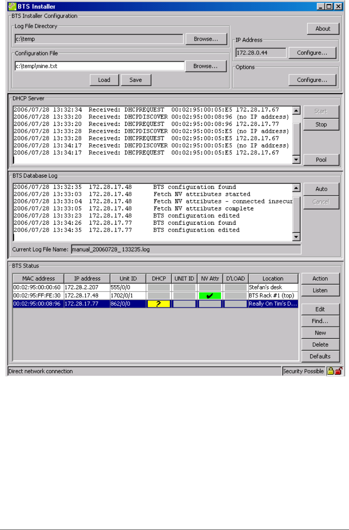Configure the Options settings
The image size is (349, 530).
[x=312, y=80]
